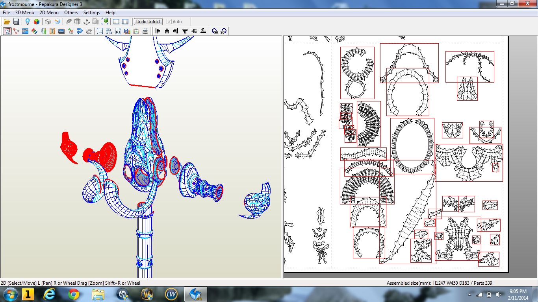The image size is (538, 302).
Task: Open Windows Explorer from the taskbar
Action: click(x=98, y=294)
